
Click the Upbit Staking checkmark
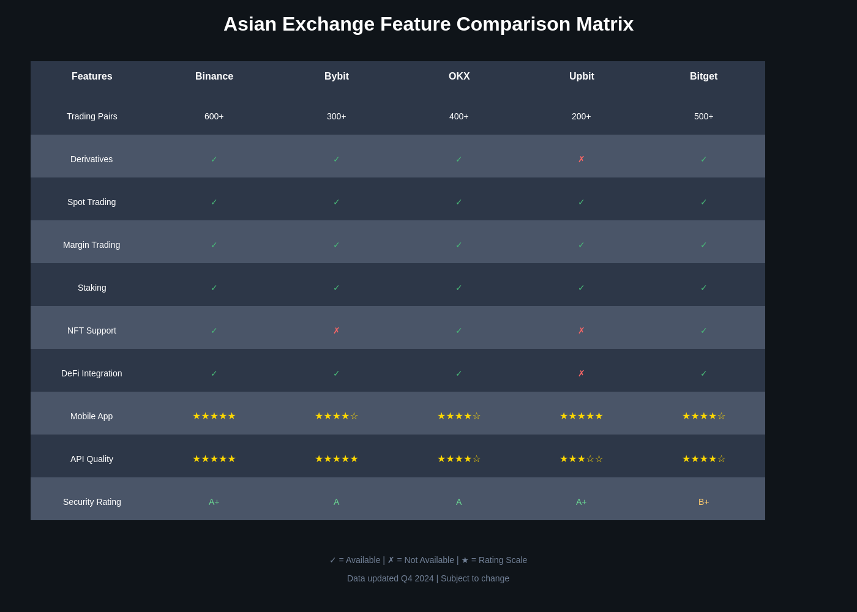(x=582, y=288)
